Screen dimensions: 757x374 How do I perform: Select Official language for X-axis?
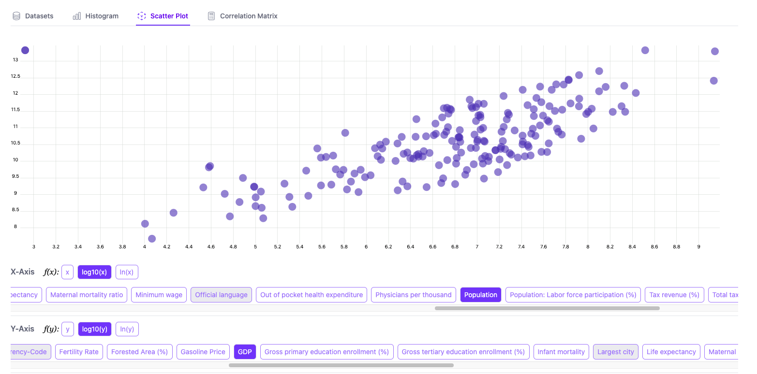[x=221, y=295]
